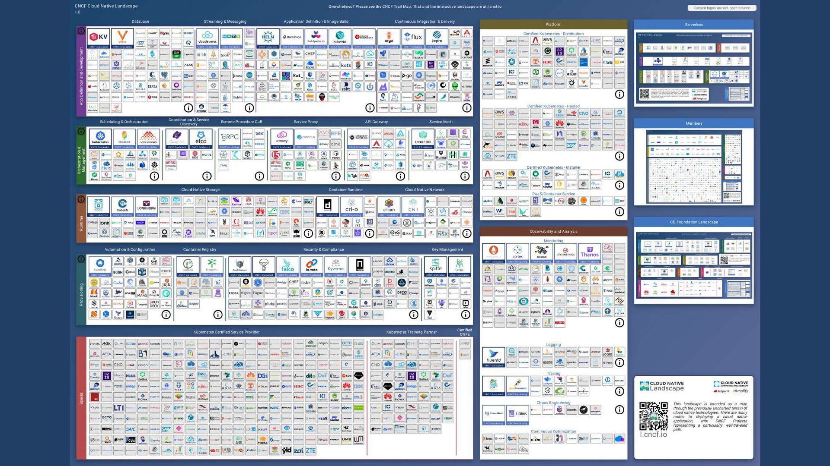The width and height of the screenshot is (830, 466).
Task: Click the 'Kubernetes Training Partner' label
Action: [412, 332]
